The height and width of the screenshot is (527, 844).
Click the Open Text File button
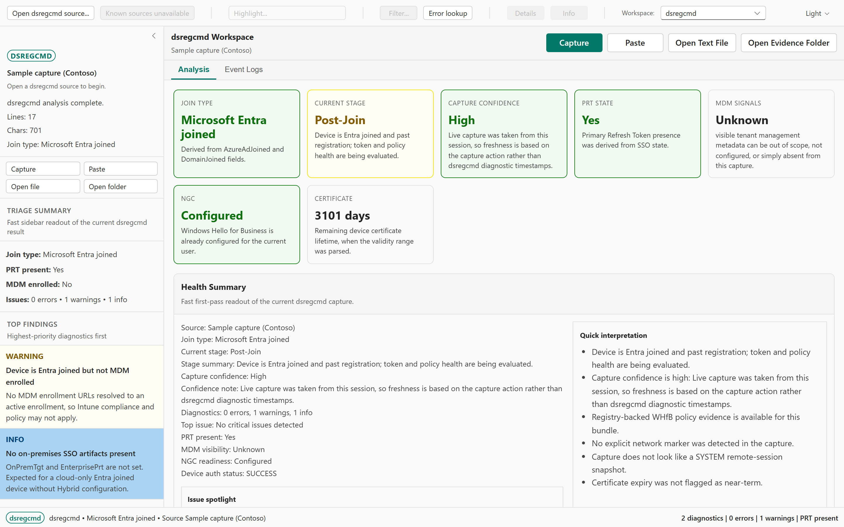click(702, 43)
